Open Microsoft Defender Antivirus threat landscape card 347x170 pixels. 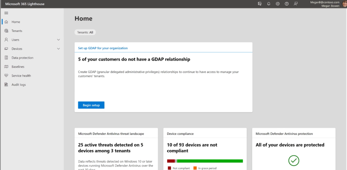pos(111,133)
